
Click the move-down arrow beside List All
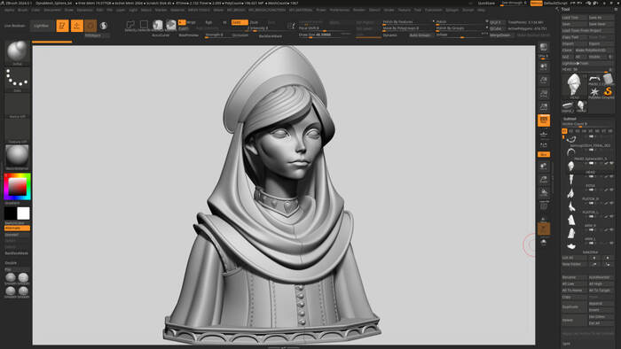[608, 258]
